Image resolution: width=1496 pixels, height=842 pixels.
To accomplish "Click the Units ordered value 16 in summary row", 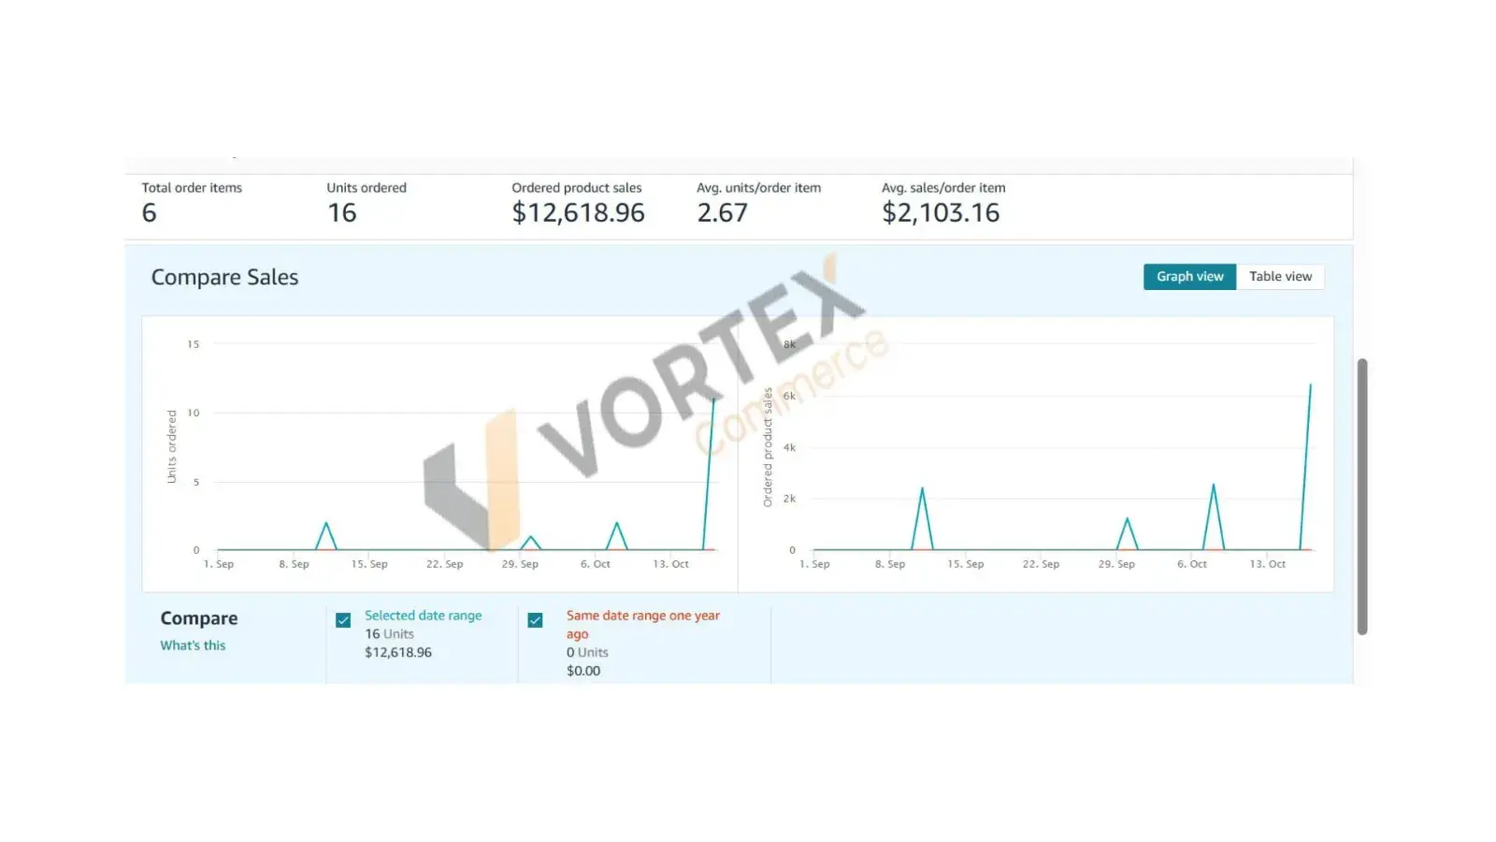I will tap(342, 213).
